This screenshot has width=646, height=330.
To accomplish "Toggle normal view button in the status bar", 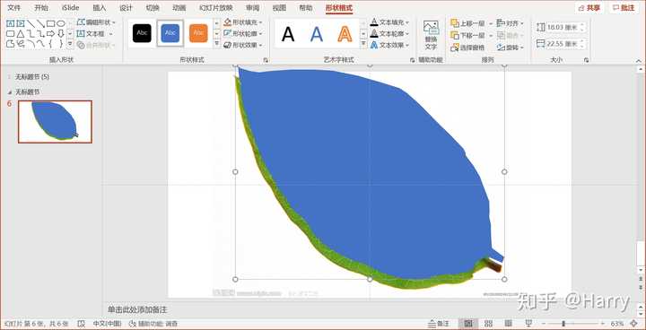I will click(x=468, y=324).
